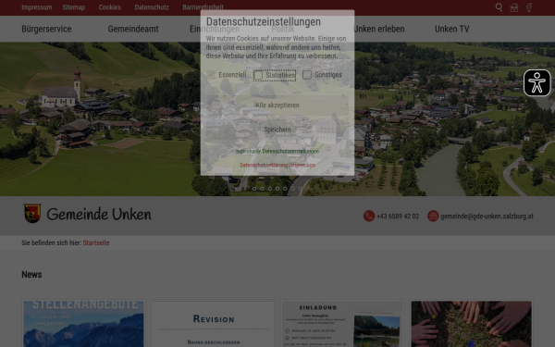Screen dimensions: 555x347
Task: Click the Alle akzeptieren button
Action: point(277,105)
